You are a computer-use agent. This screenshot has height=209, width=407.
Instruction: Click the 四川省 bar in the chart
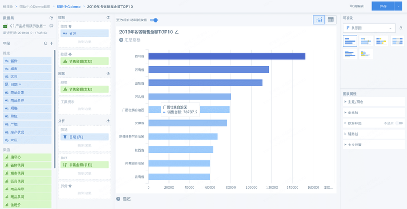click(x=227, y=56)
